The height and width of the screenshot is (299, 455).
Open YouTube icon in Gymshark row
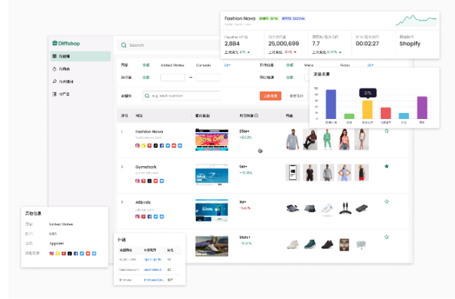pos(156,181)
